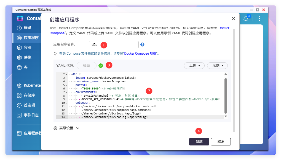
Task: Click the 高级设置 gear icon
Action: 55,128
